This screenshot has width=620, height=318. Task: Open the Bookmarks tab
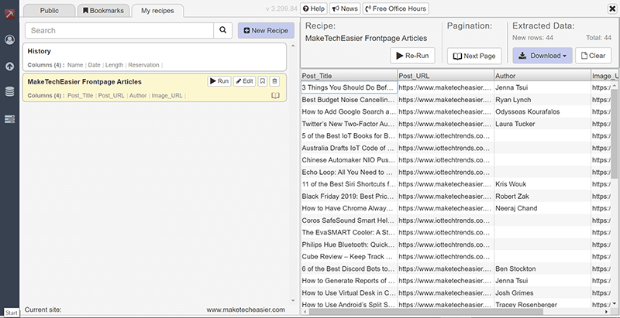pos(102,9)
